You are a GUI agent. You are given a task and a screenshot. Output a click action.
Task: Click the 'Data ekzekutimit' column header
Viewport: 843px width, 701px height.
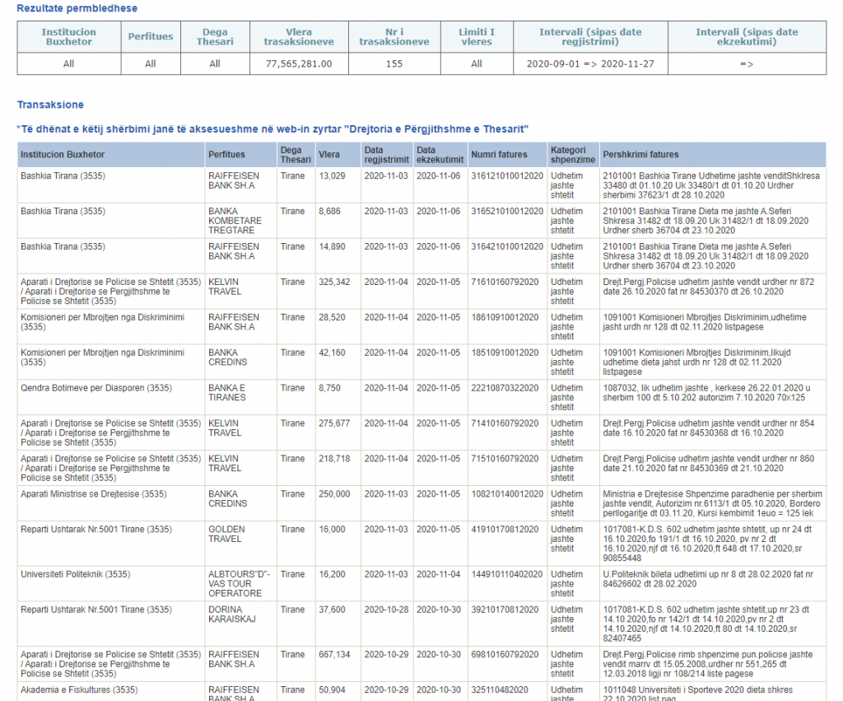pyautogui.click(x=440, y=154)
